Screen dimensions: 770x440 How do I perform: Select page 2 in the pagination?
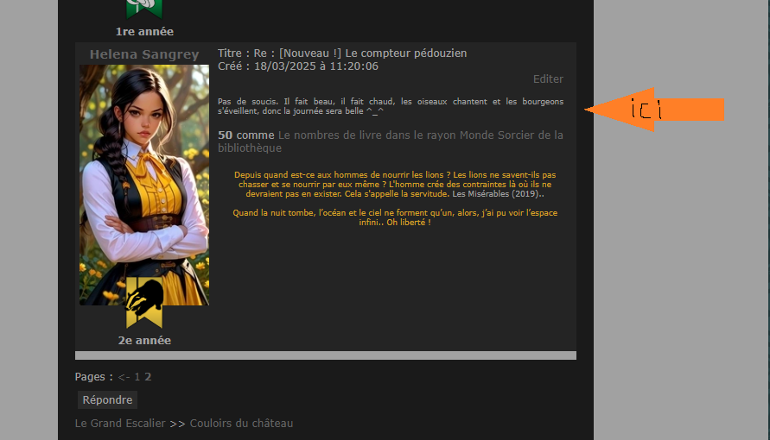pyautogui.click(x=148, y=377)
